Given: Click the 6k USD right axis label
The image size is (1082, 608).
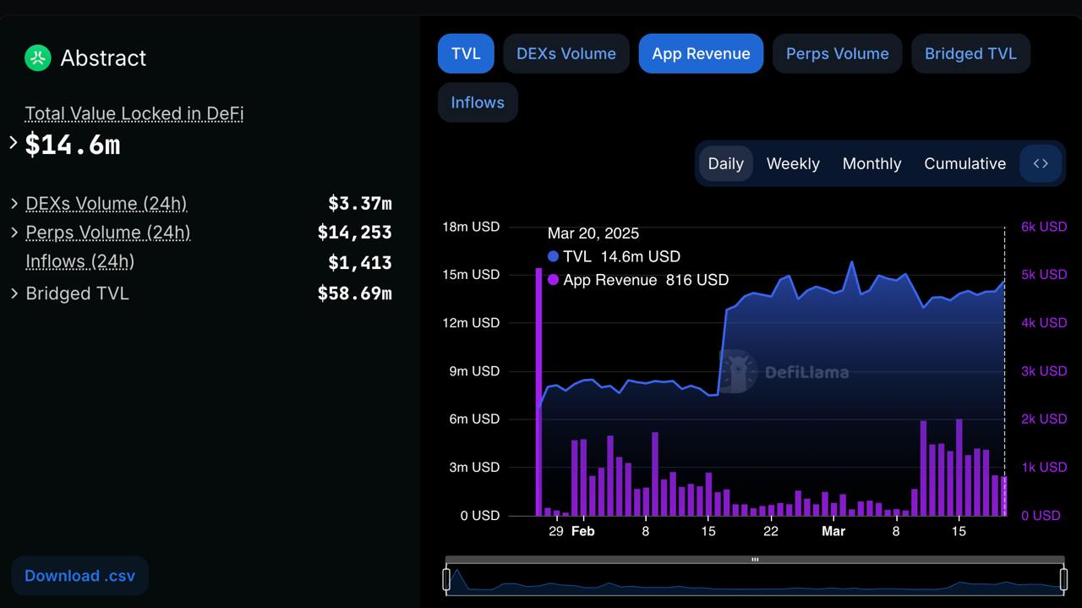Looking at the screenshot, I should coord(1044,227).
